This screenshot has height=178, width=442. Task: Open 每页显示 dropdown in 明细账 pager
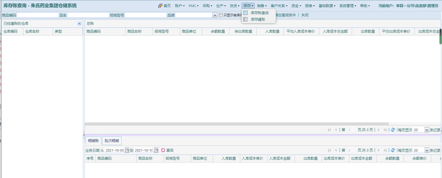point(427,150)
